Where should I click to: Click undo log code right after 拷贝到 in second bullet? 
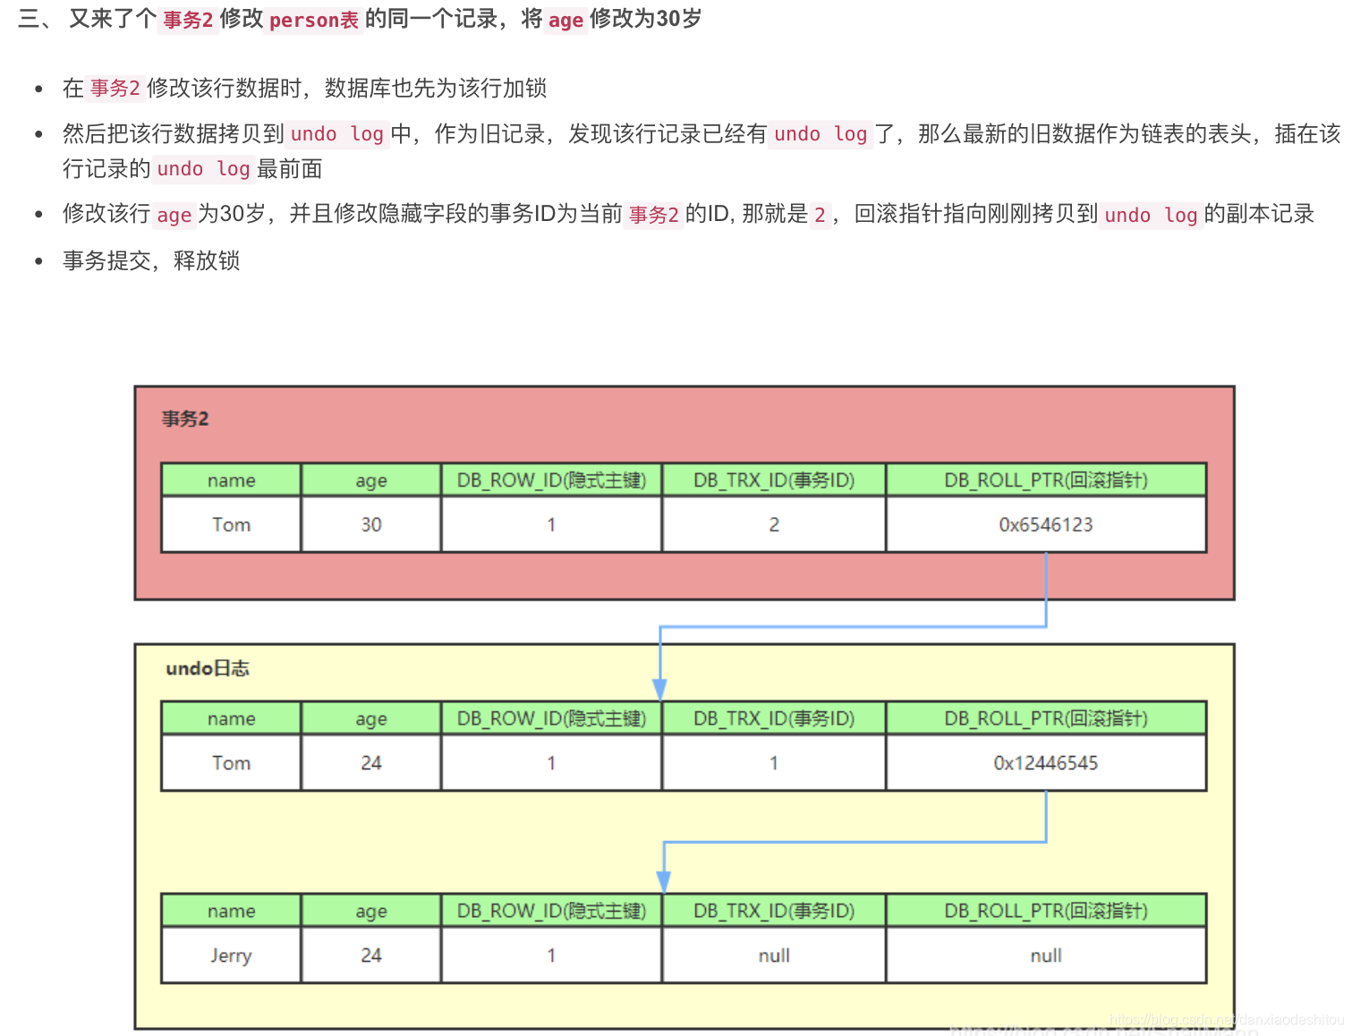[x=337, y=134]
